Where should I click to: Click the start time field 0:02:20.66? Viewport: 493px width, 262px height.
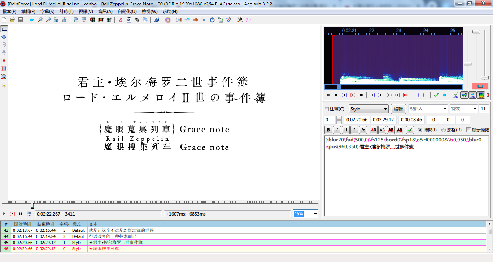coord(357,120)
